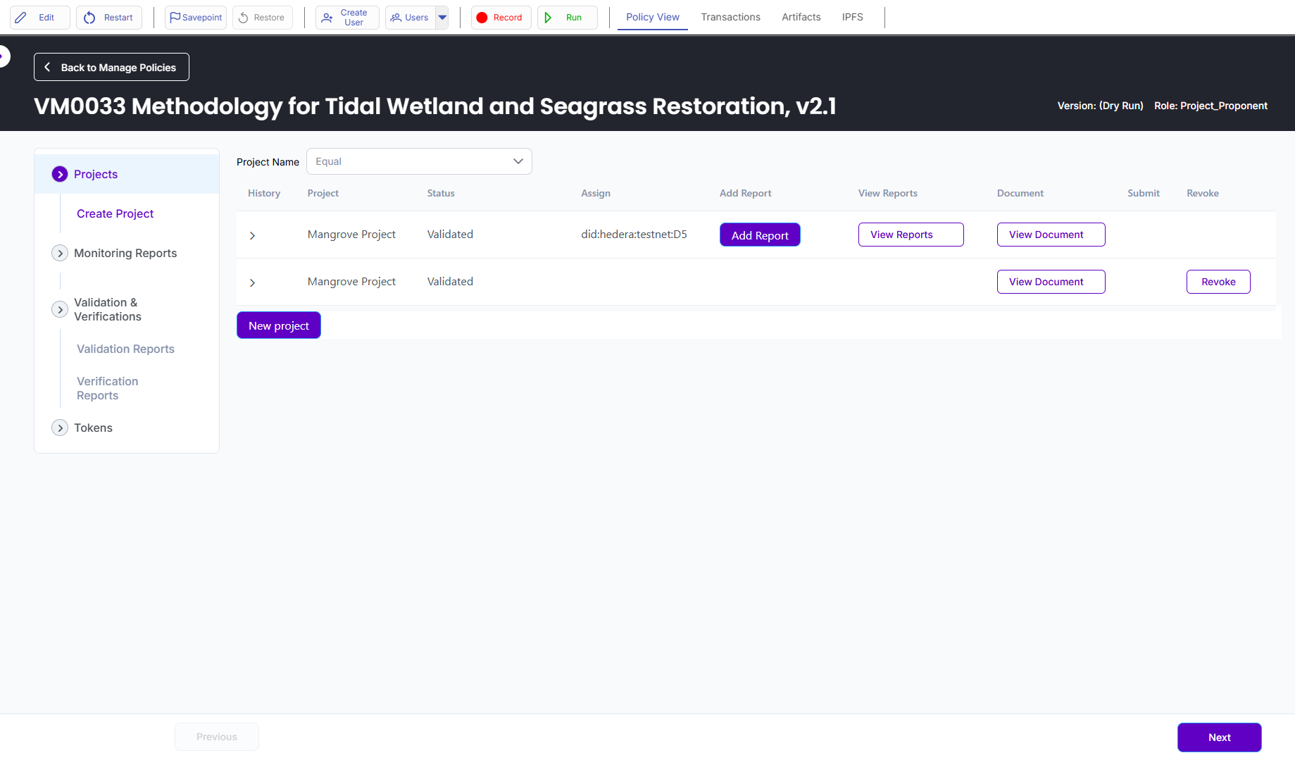This screenshot has width=1295, height=760.
Task: Click the Restart button in toolbar
Action: tap(109, 18)
